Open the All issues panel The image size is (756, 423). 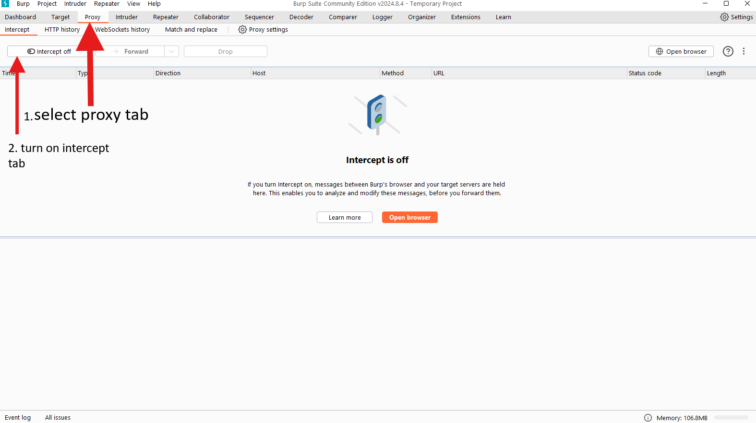(58, 417)
